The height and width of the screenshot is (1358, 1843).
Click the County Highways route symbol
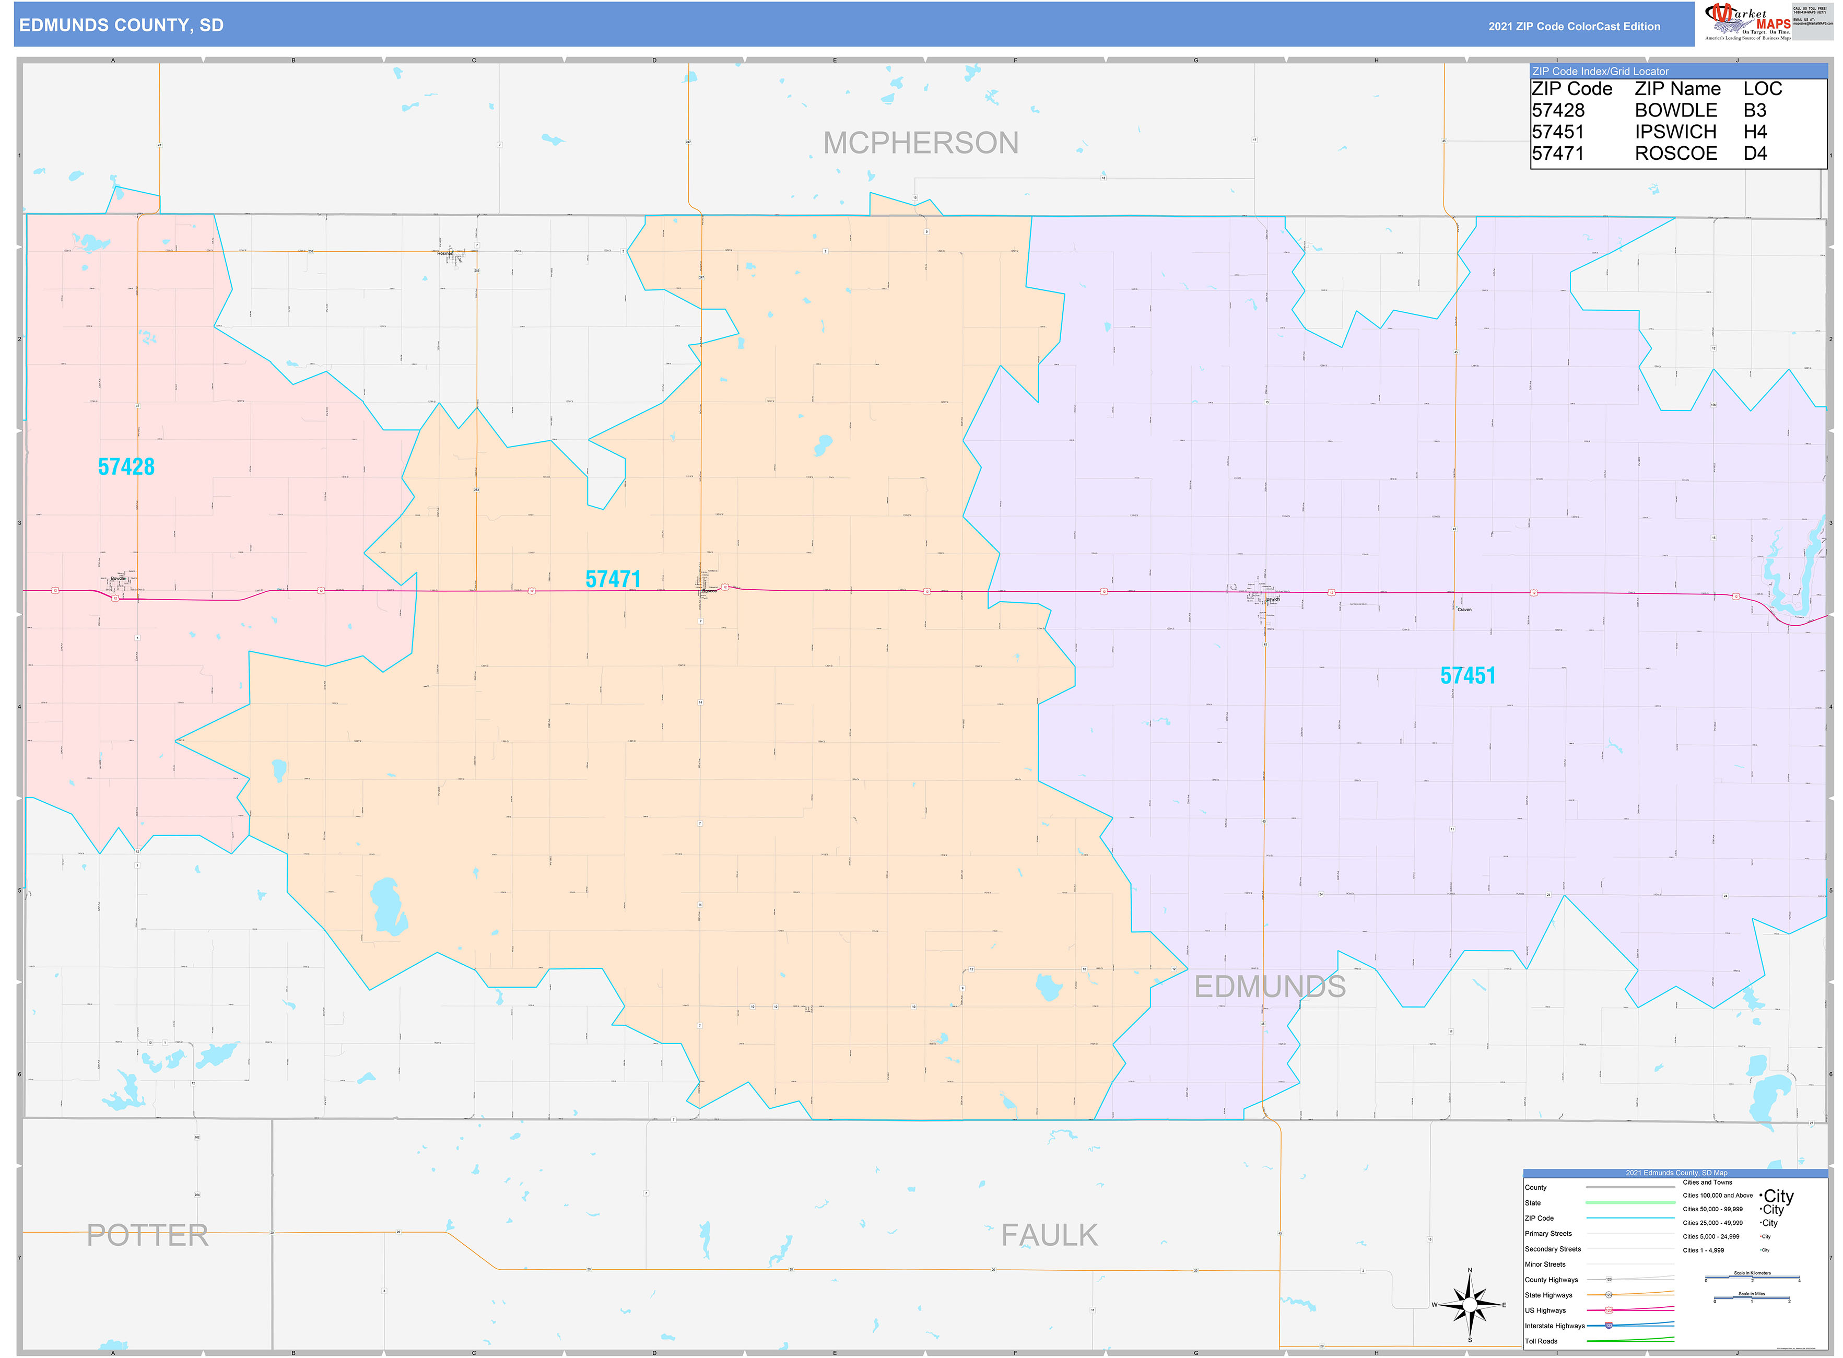tap(1609, 1279)
